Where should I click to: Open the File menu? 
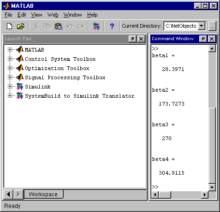tap(8, 15)
